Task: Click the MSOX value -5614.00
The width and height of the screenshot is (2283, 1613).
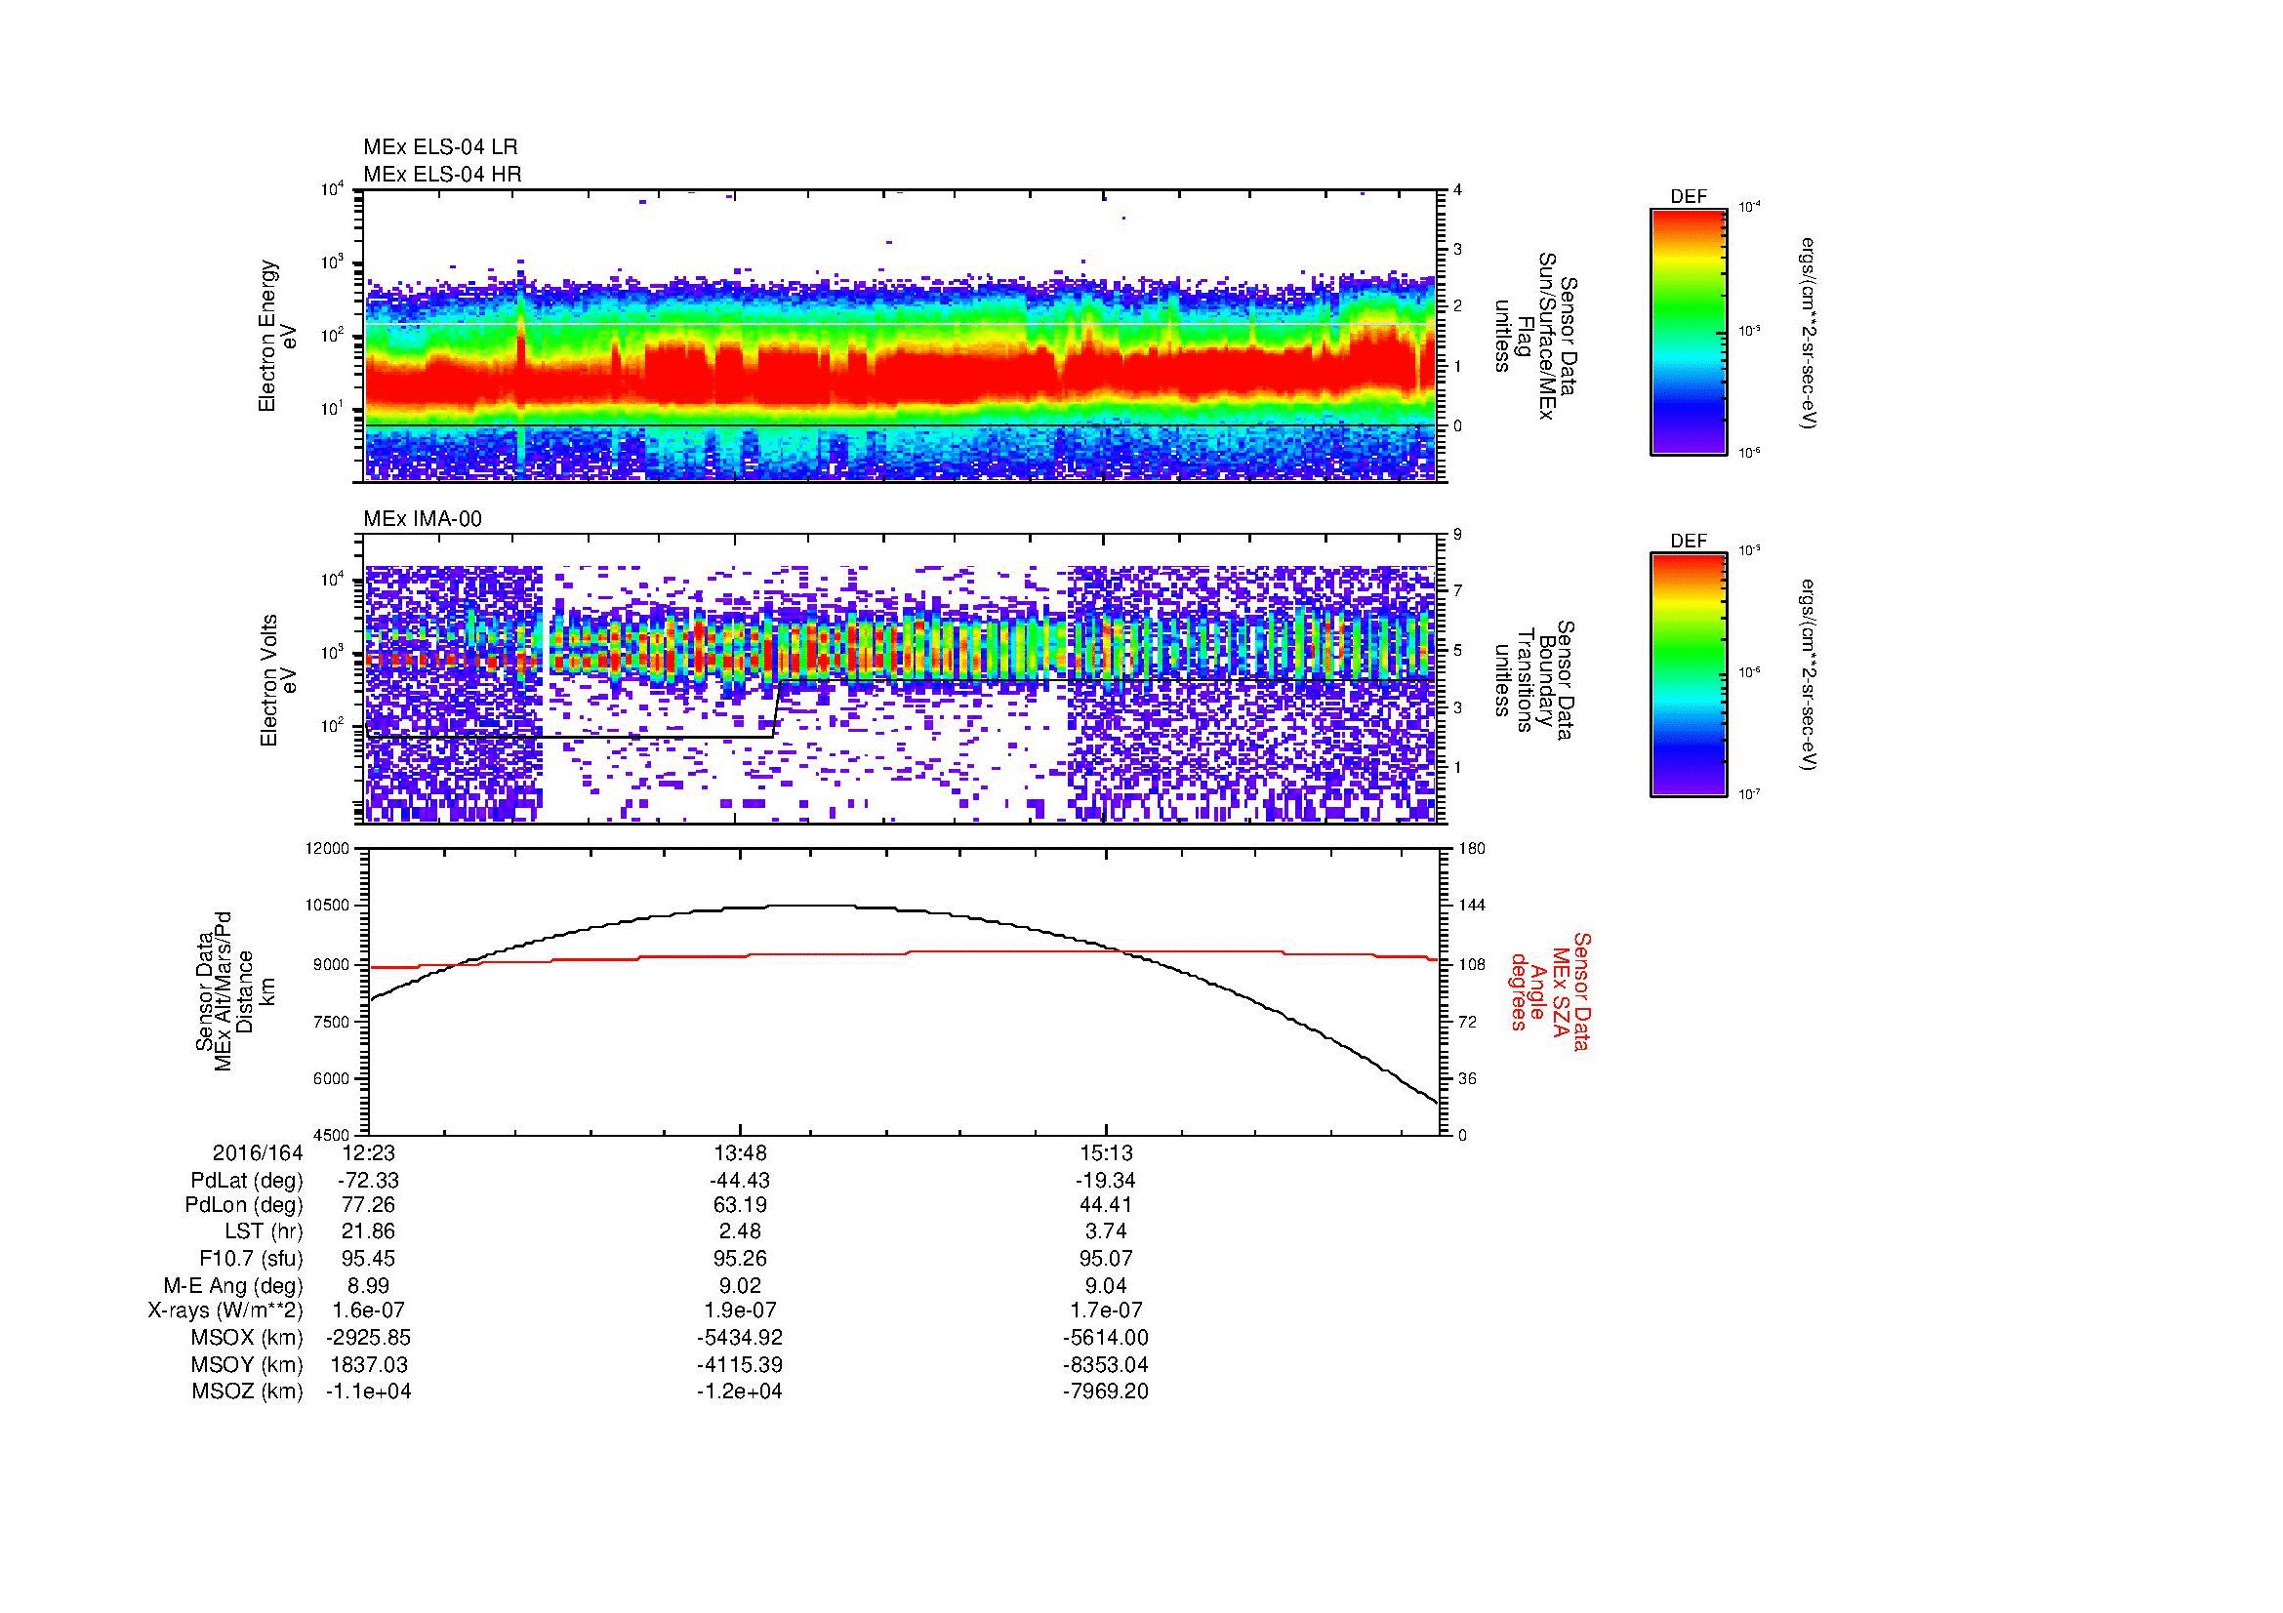Action: click(1105, 1338)
